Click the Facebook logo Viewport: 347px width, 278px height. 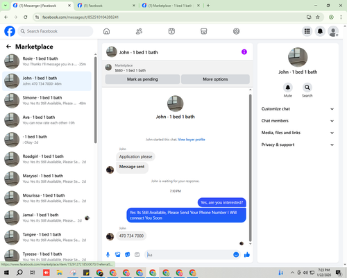click(x=10, y=31)
